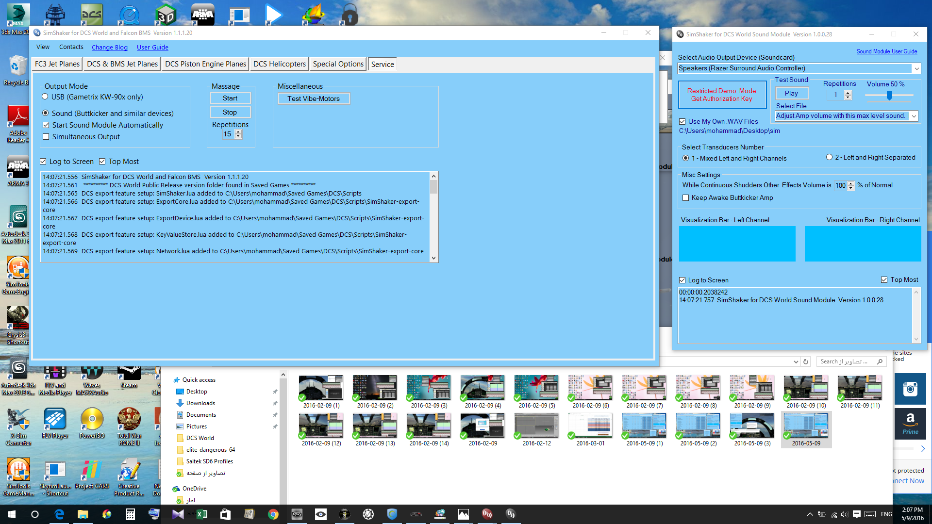Open the Recycle Bin desktop icon
Screen dimensions: 932x524
pyautogui.click(x=17, y=70)
